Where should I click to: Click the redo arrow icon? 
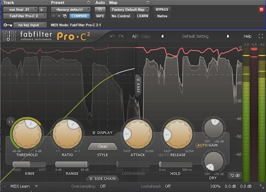coord(121,36)
